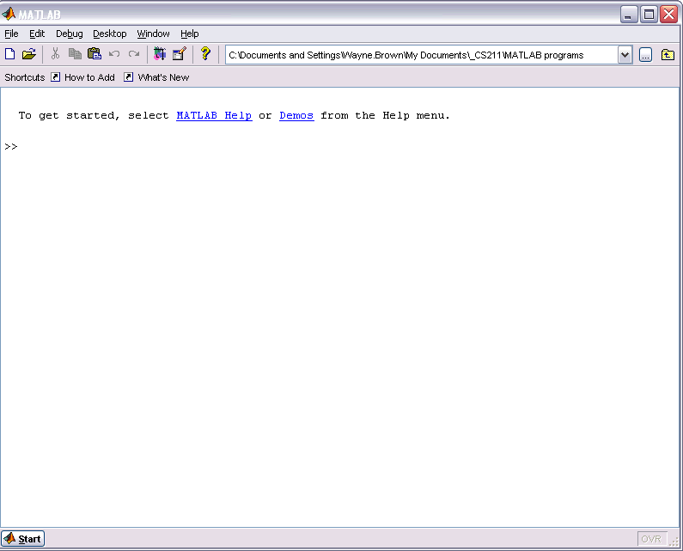Screen dimensions: 683x551
Task: Open the Debug menu
Action: (70, 34)
